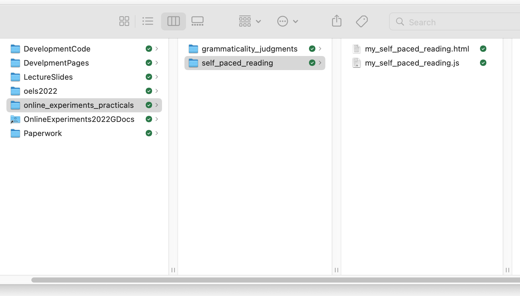
Task: Expand DevelopmentCode via its chevron
Action: pyautogui.click(x=157, y=49)
